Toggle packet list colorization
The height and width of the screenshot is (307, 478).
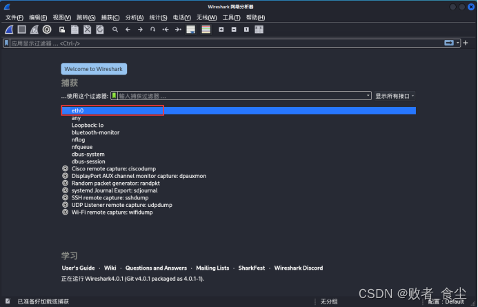(206, 30)
